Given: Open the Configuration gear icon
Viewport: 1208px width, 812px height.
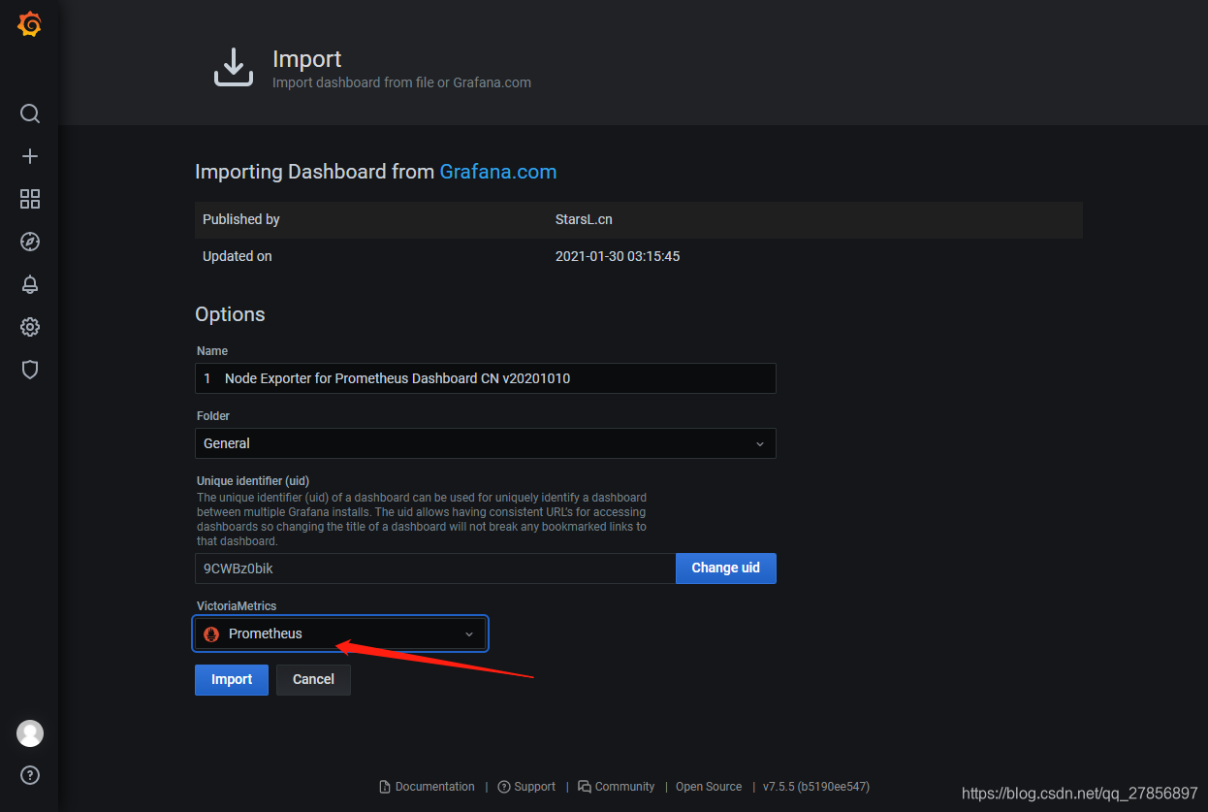Looking at the screenshot, I should pos(30,327).
